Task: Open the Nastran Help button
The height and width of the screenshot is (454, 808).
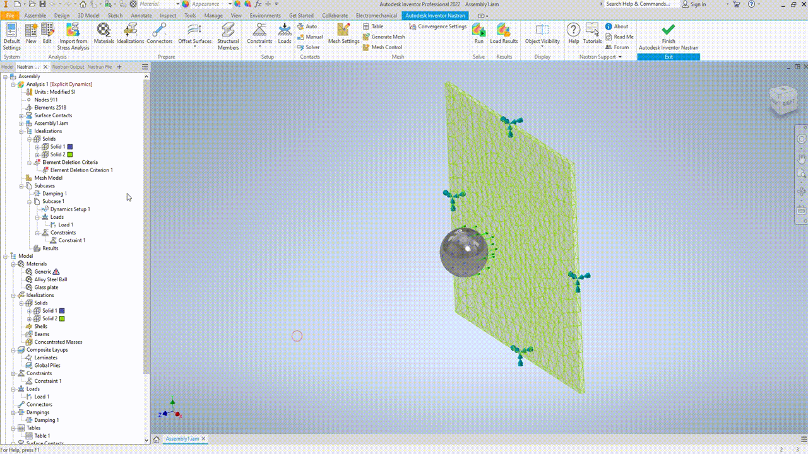Action: pyautogui.click(x=573, y=33)
